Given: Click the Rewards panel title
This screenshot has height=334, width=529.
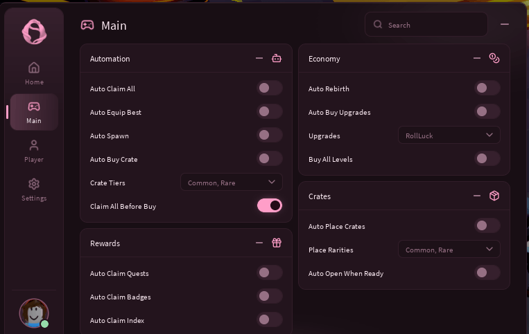Looking at the screenshot, I should (x=105, y=243).
